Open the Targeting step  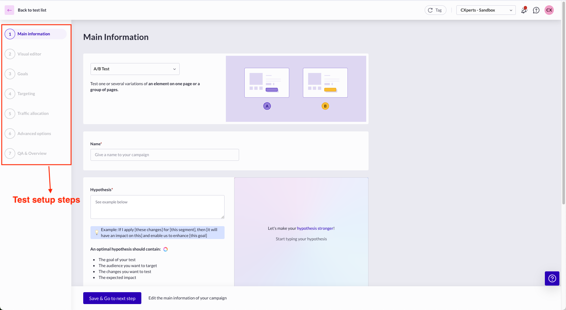point(26,94)
